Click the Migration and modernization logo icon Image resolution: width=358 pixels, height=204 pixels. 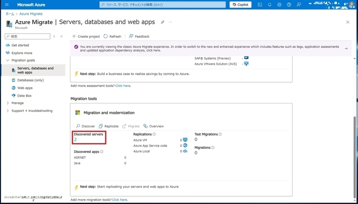(77, 112)
